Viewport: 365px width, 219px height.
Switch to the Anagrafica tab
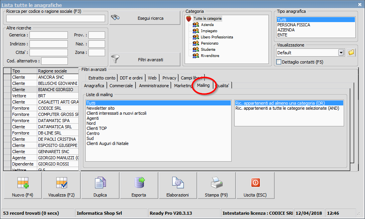[94, 86]
